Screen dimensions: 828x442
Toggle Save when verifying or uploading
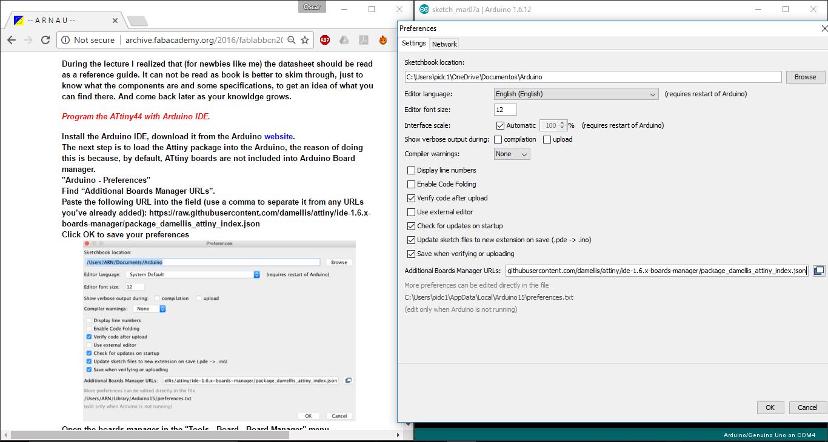pyautogui.click(x=412, y=254)
